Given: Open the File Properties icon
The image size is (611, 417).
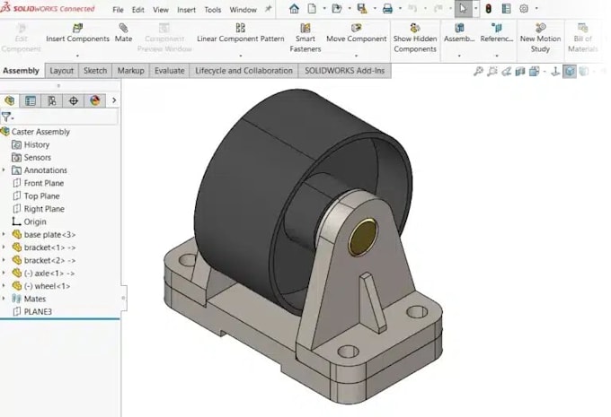Looking at the screenshot, I should coord(506,9).
